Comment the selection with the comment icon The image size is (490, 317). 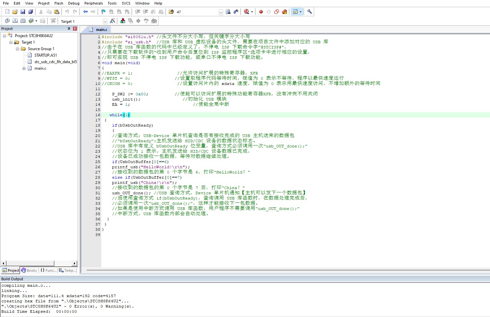click(153, 12)
